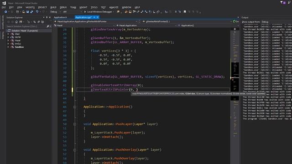
Task: Expand the Sandbox project node
Action: pos(8,47)
